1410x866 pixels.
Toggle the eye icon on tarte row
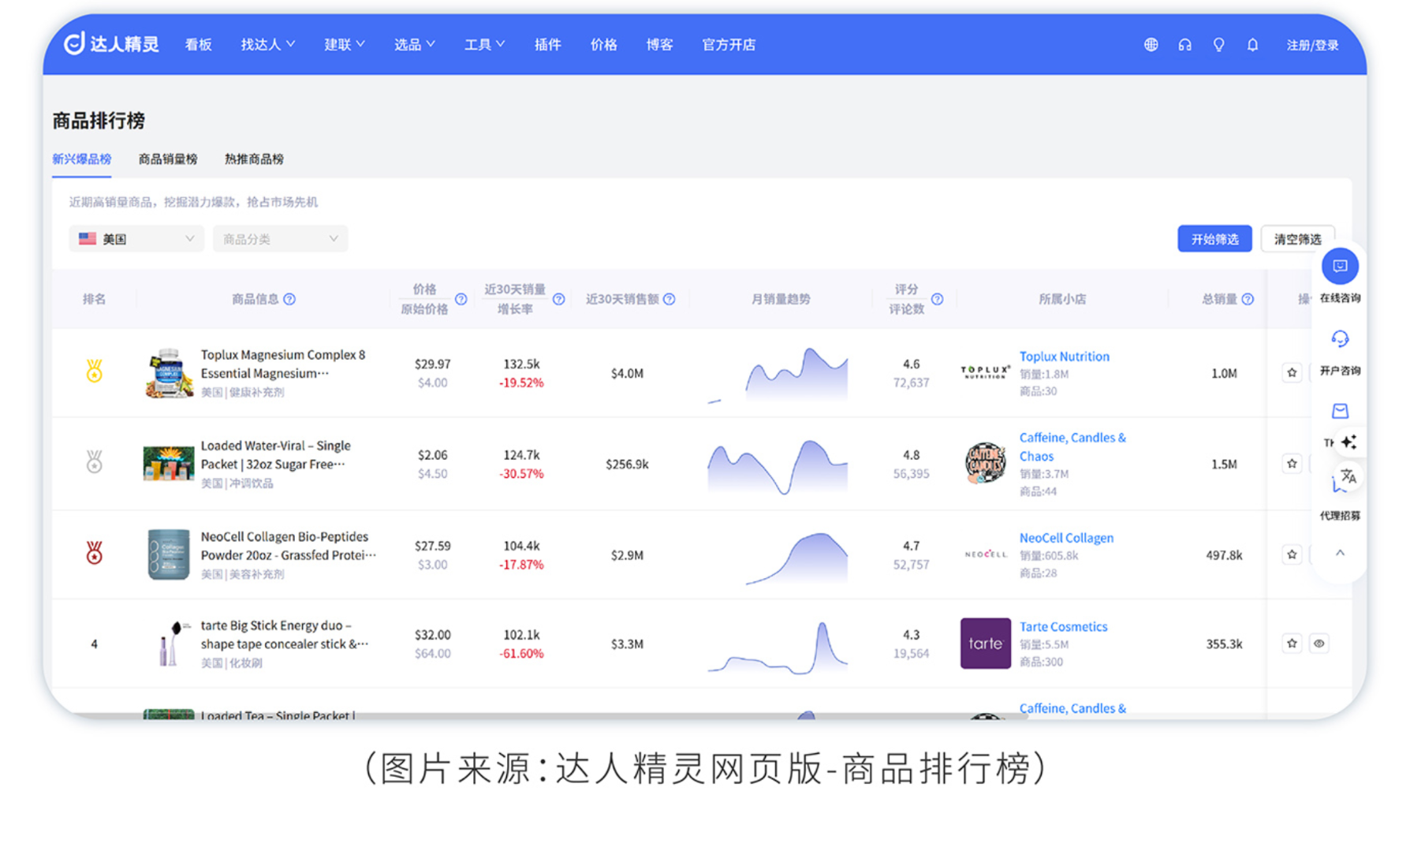coord(1319,644)
